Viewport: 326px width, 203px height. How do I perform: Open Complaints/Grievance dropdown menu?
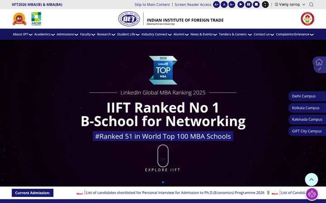pyautogui.click(x=295, y=34)
